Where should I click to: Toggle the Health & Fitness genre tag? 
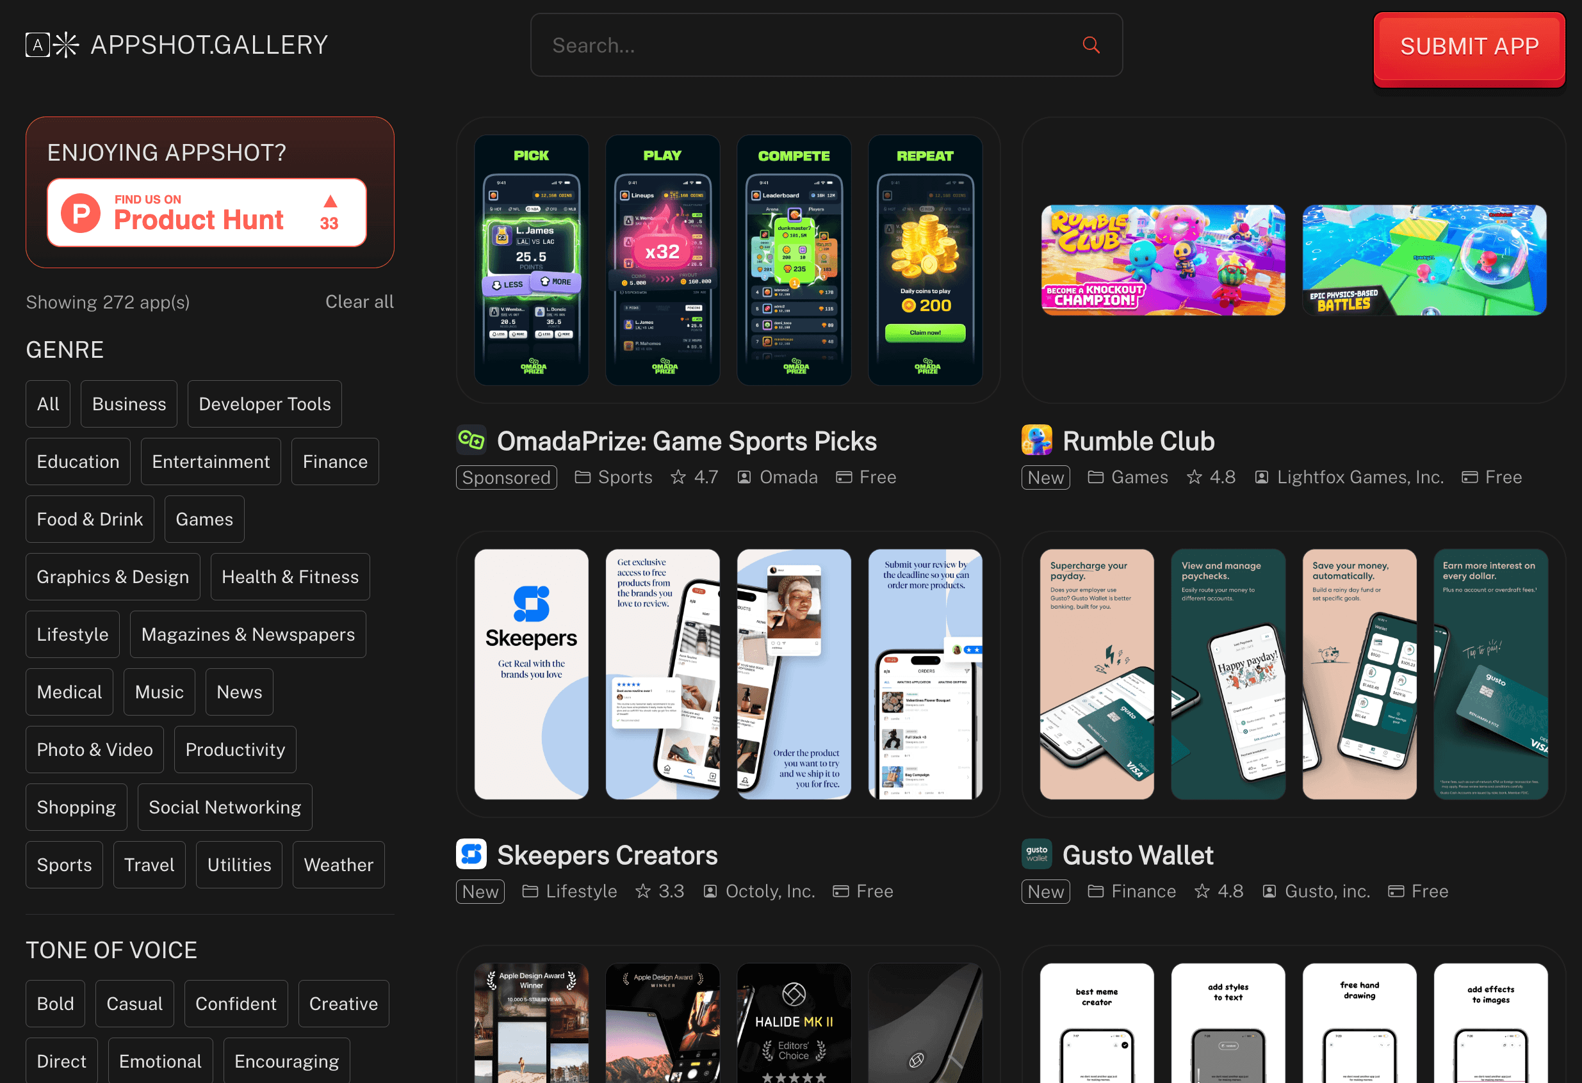[288, 576]
